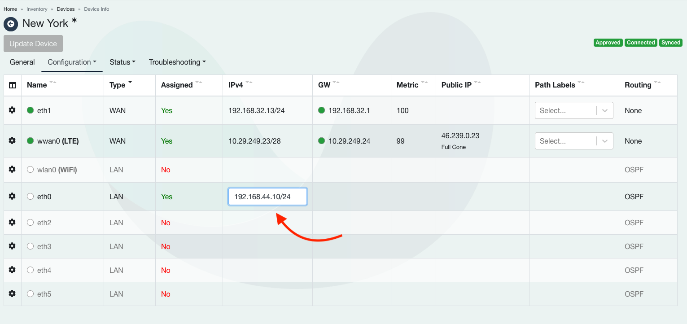
Task: Open gear settings for wlan0 (WiFi)
Action: (x=13, y=170)
